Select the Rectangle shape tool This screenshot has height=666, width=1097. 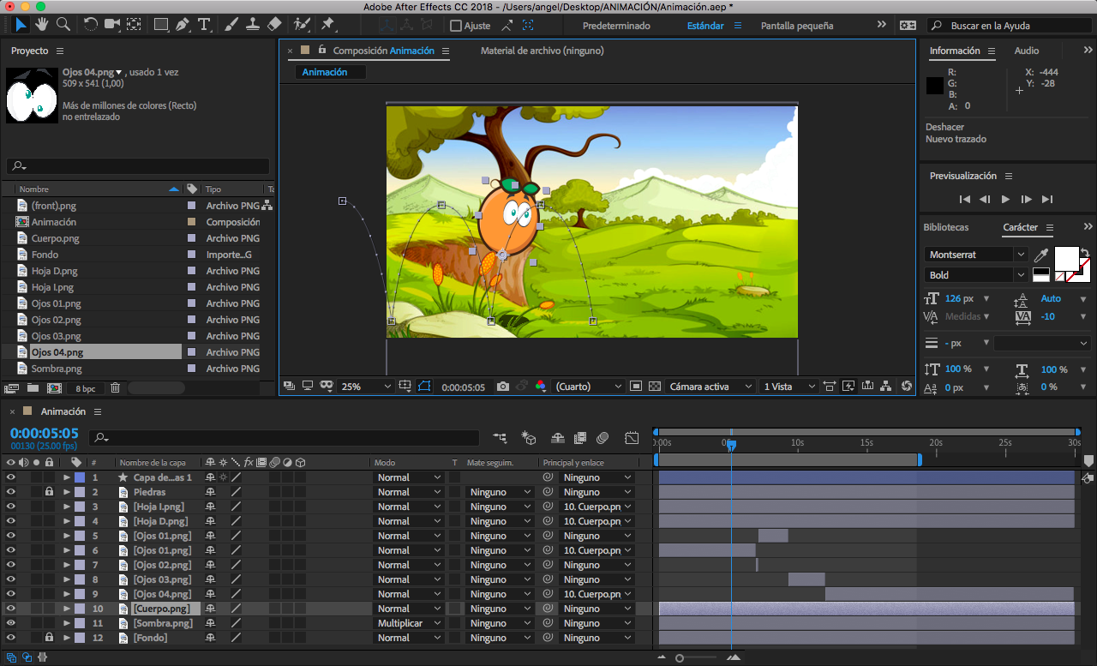coord(161,25)
